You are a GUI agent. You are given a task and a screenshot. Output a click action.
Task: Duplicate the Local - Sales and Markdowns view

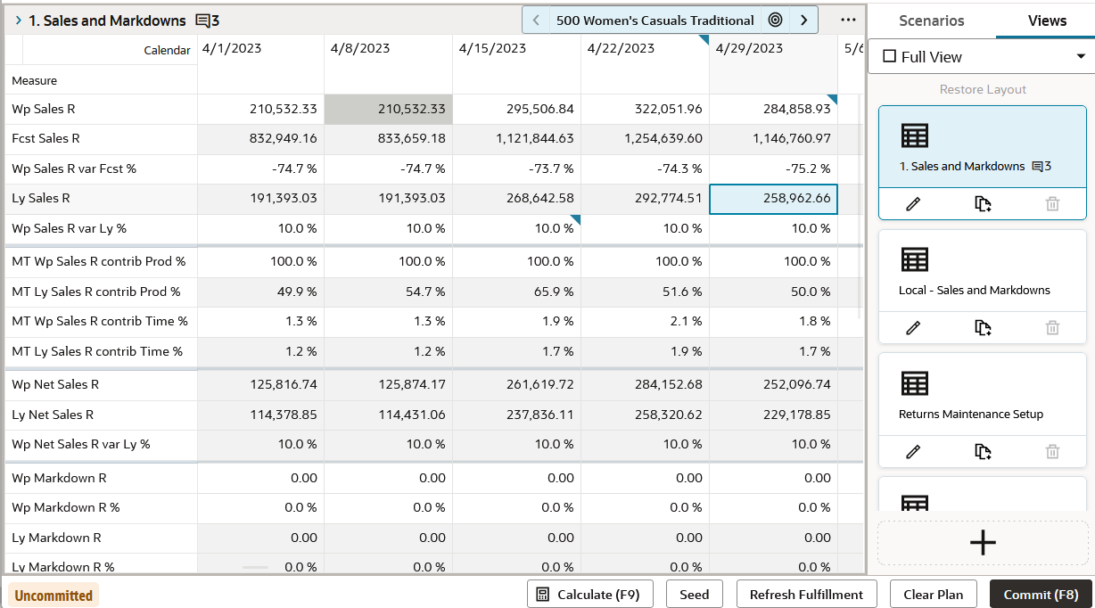[983, 328]
